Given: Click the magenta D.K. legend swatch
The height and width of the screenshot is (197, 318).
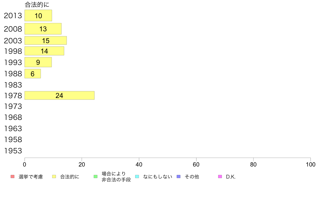Looking at the screenshot, I should tap(220, 176).
